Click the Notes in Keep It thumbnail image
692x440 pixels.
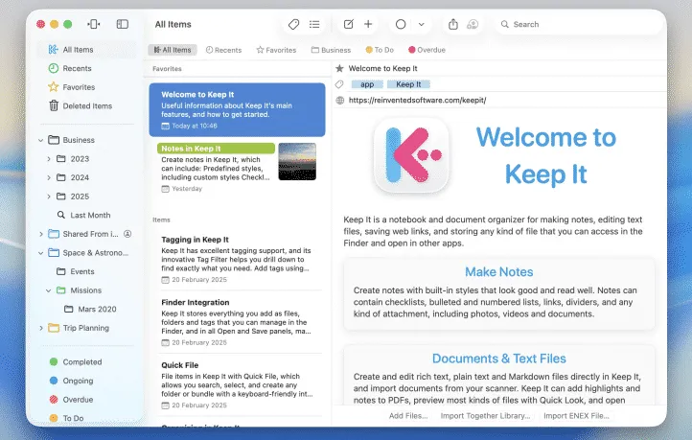[297, 161]
